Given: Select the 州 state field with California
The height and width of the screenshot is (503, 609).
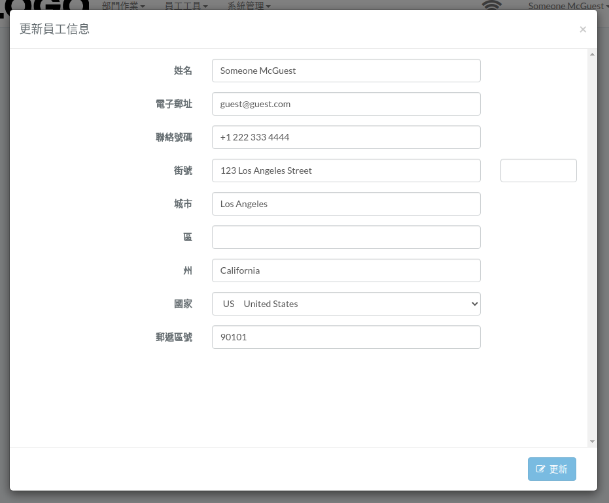Looking at the screenshot, I should click(x=346, y=270).
